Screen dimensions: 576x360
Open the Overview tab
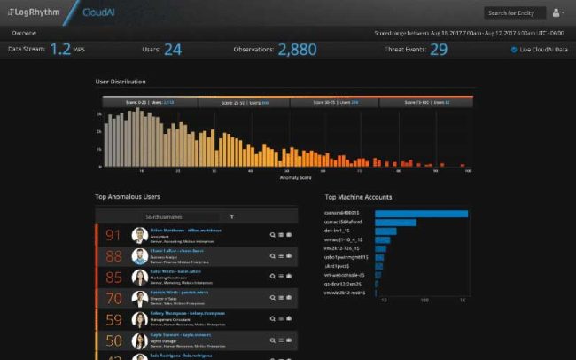click(24, 32)
